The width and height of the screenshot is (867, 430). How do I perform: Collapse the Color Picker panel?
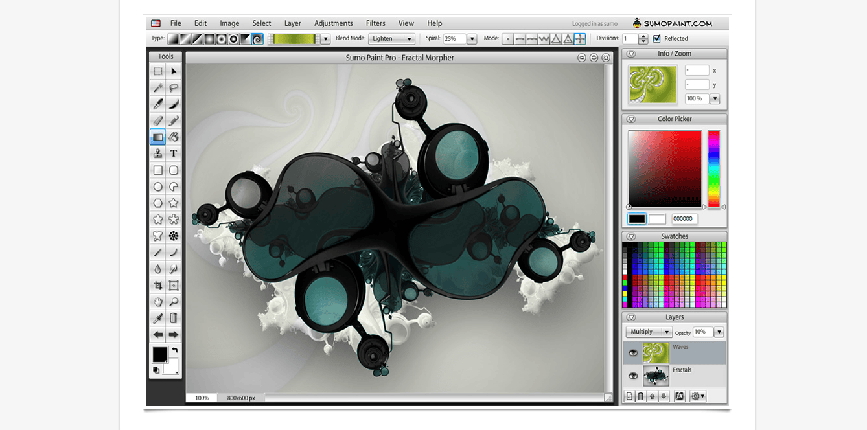point(631,119)
